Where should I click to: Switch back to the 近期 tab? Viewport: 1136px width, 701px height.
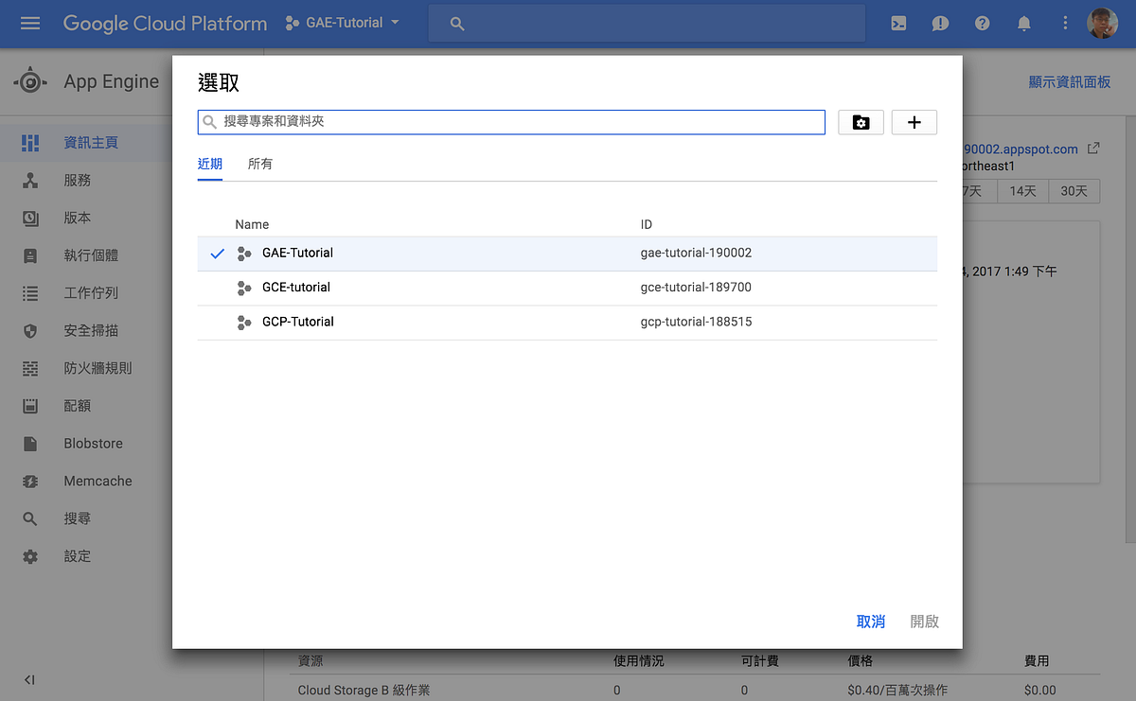point(209,163)
